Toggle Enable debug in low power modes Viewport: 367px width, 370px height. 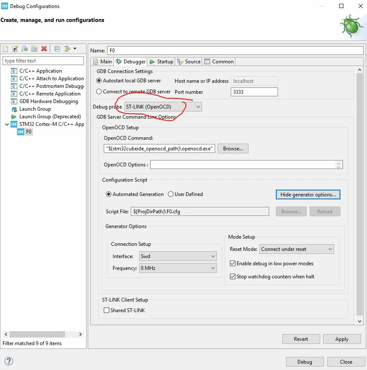[232, 263]
